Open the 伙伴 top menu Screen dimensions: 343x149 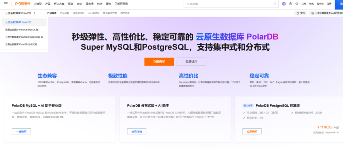(x=99, y=4)
